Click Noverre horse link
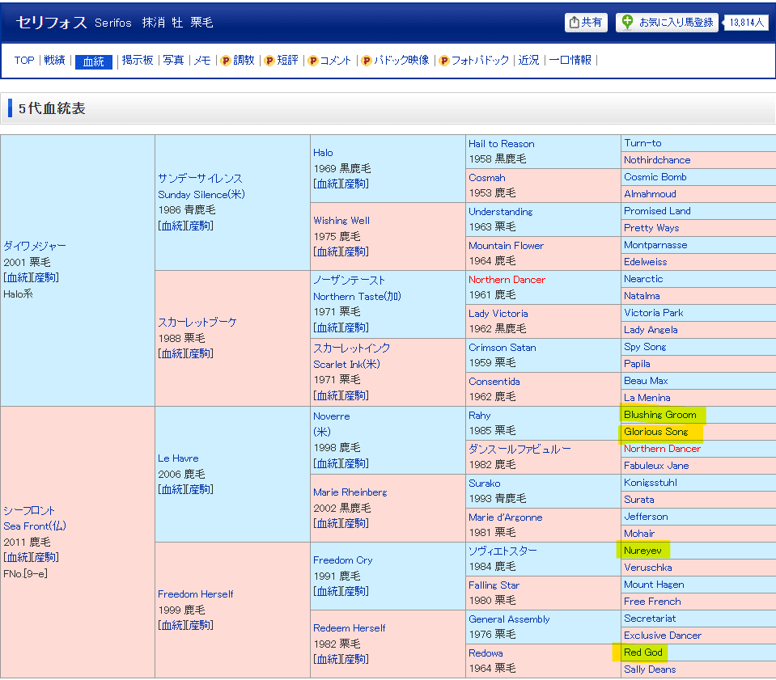The image size is (776, 680). click(x=332, y=416)
